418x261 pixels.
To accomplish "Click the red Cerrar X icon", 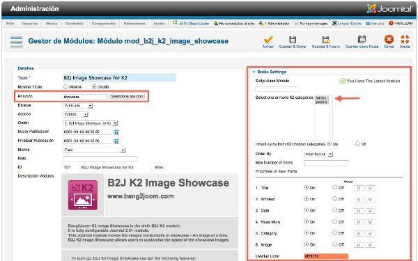I will pyautogui.click(x=389, y=40).
